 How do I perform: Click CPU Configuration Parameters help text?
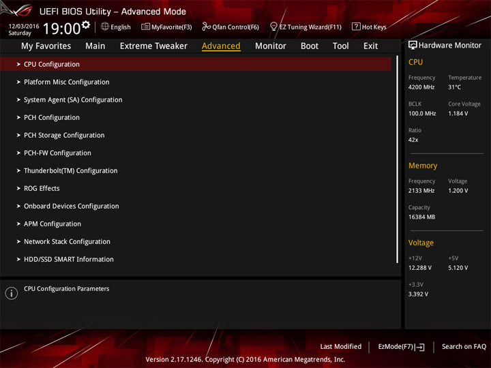coord(67,289)
